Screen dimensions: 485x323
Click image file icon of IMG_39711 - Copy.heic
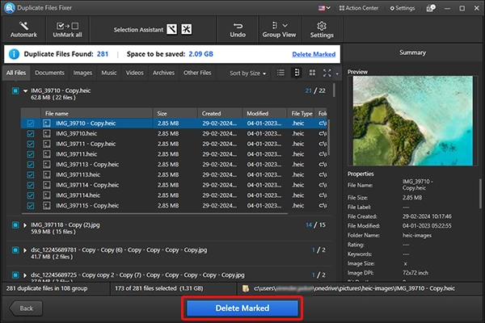coord(47,144)
